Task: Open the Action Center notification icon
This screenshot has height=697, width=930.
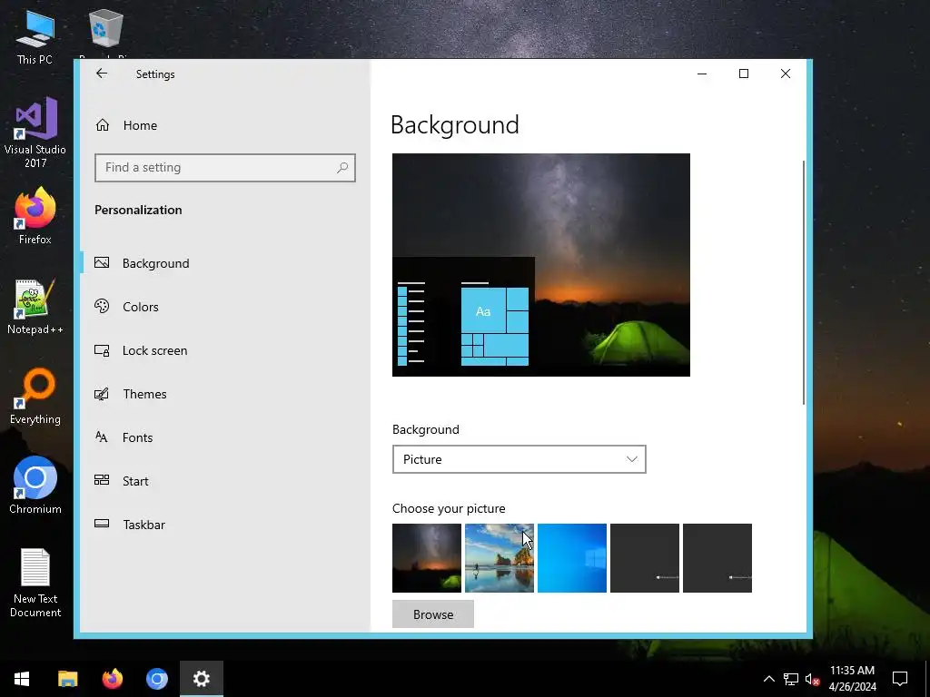Action: click(900, 679)
